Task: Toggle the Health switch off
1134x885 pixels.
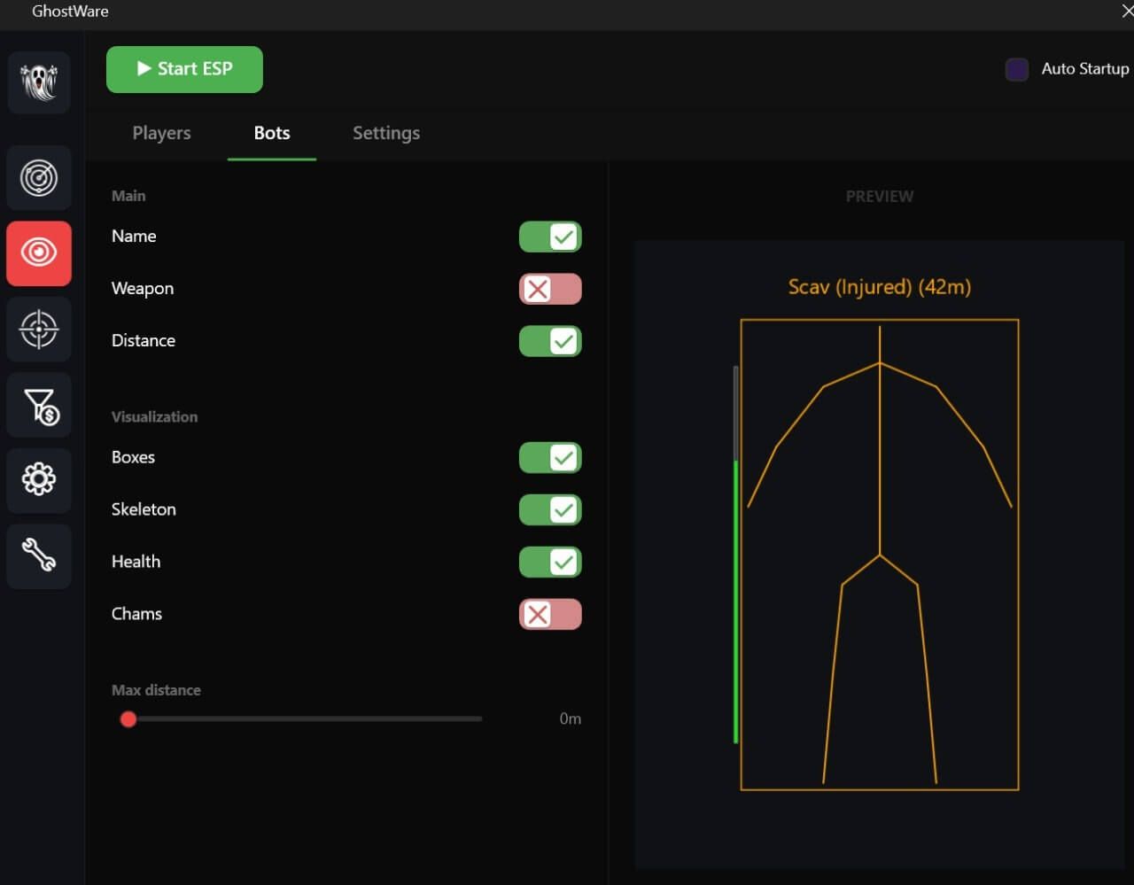Action: point(550,562)
